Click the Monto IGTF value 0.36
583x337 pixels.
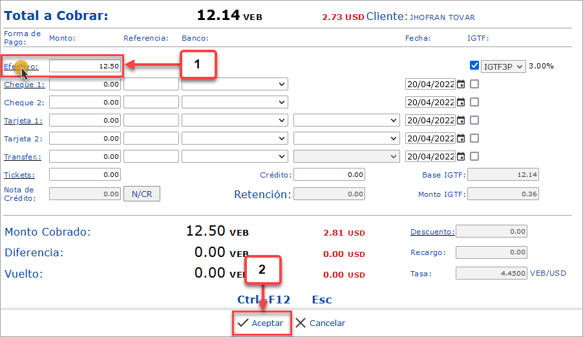(x=503, y=194)
